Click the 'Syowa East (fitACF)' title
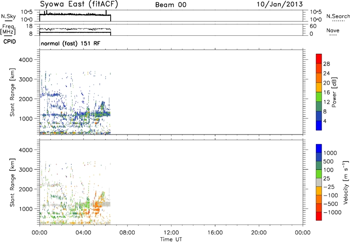Viewport: 350px width, 242px height. (x=79, y=4)
